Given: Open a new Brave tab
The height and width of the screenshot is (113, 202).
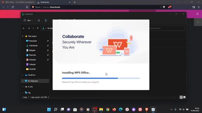Looking at the screenshot, I should 74,2.
